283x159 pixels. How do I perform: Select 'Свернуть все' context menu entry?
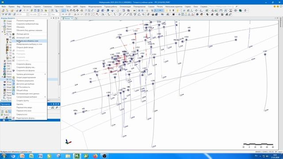pyautogui.click(x=29, y=114)
